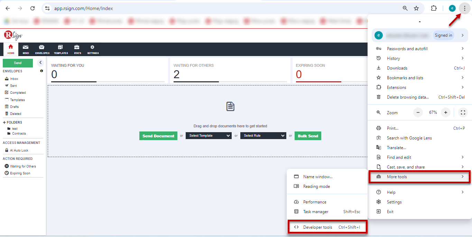Open the Select Template dropdown
The height and width of the screenshot is (237, 472).
pyautogui.click(x=209, y=136)
